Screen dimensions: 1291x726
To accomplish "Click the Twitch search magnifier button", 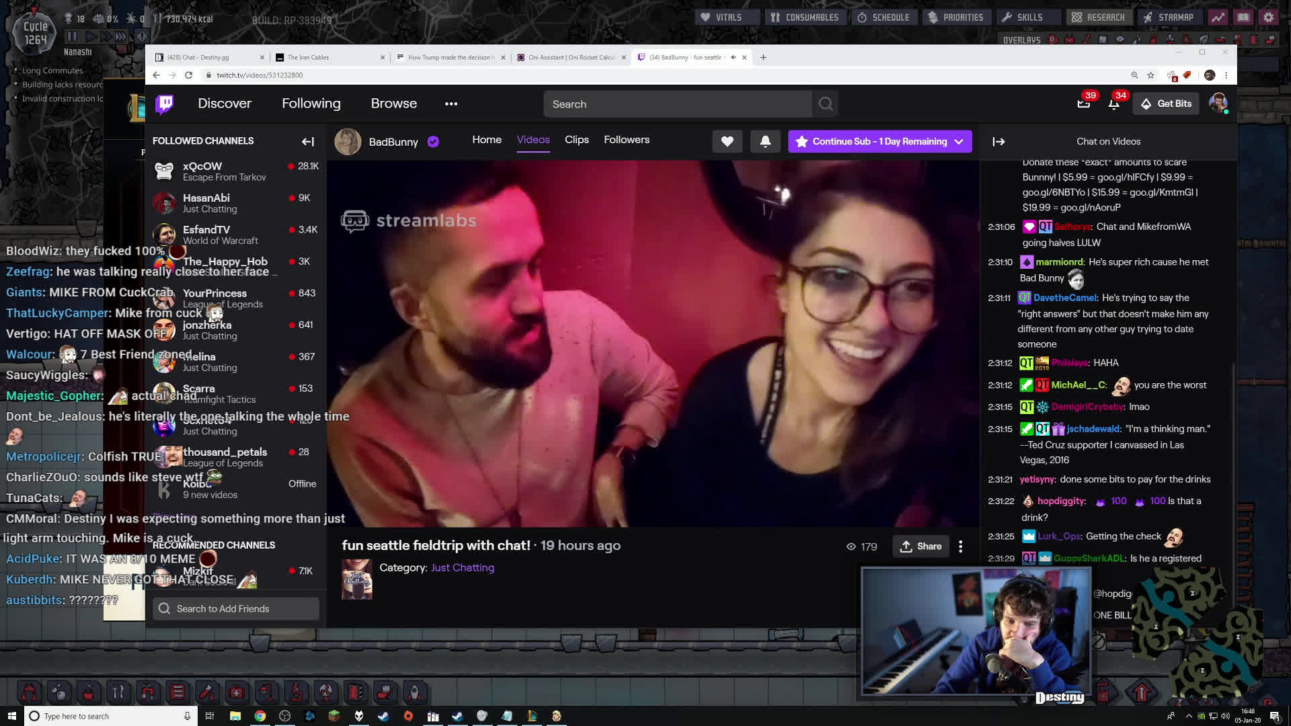I will pyautogui.click(x=826, y=104).
